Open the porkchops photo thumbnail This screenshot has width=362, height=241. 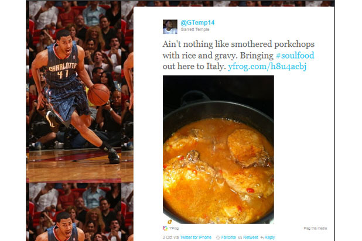point(218,149)
